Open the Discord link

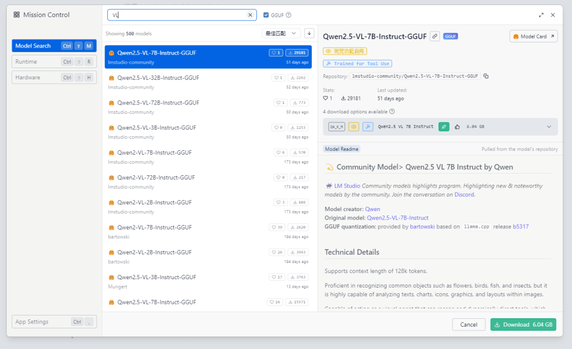pos(464,194)
